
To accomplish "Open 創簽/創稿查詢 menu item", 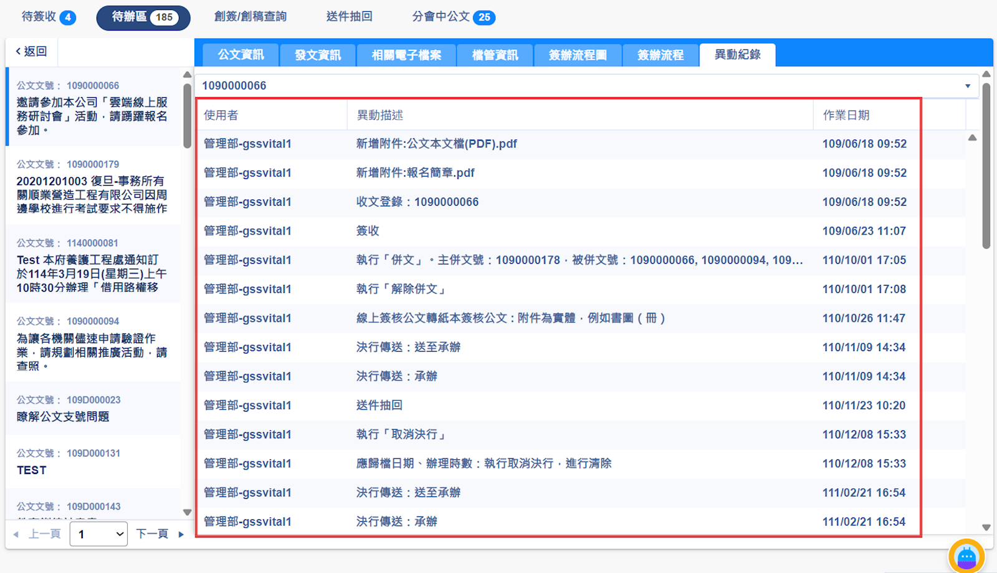I will [x=250, y=17].
